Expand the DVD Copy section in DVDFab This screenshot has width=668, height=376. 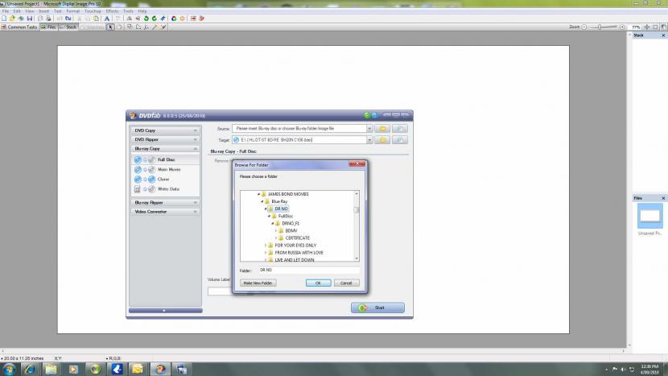pos(165,130)
